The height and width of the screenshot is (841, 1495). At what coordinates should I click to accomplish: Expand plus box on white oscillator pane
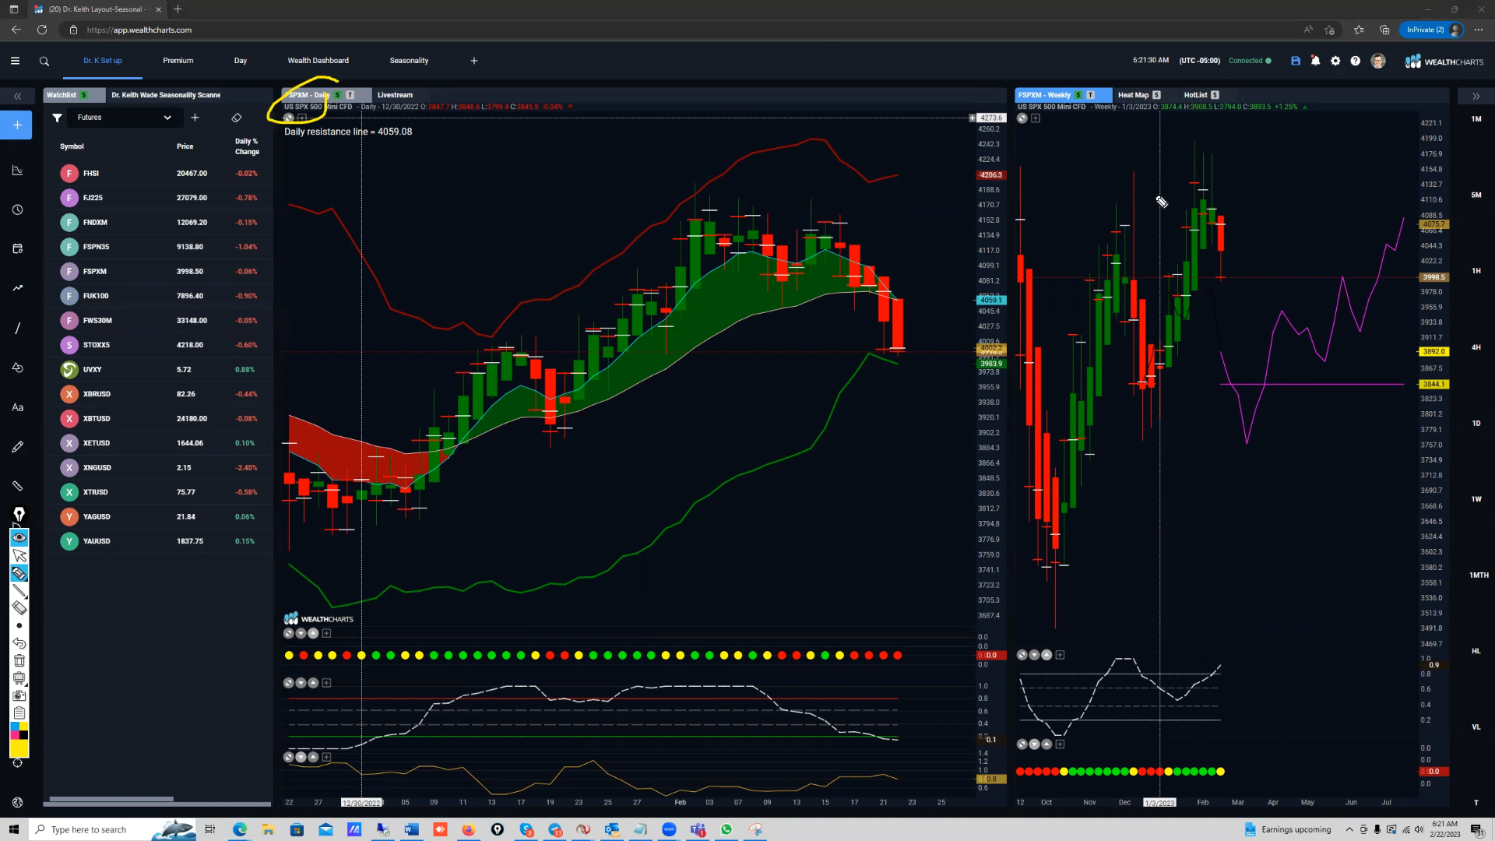coord(326,683)
